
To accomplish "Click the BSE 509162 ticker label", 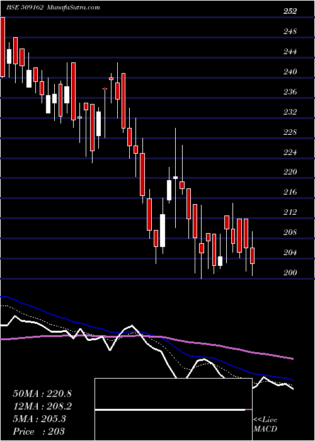I will pyautogui.click(x=25, y=8).
